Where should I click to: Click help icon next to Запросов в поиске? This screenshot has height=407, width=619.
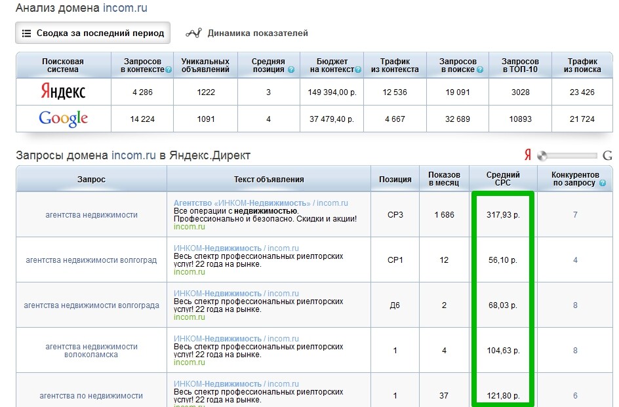coord(479,70)
